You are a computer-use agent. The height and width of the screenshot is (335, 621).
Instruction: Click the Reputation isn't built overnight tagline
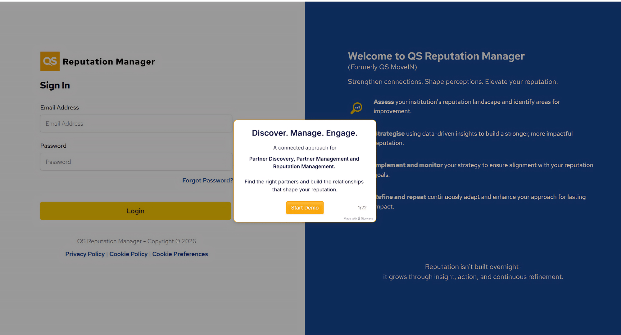(x=473, y=272)
